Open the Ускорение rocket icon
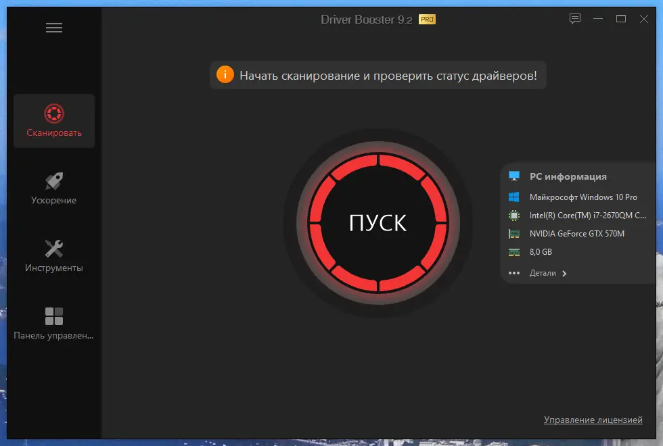This screenshot has height=446, width=663. coord(54,181)
